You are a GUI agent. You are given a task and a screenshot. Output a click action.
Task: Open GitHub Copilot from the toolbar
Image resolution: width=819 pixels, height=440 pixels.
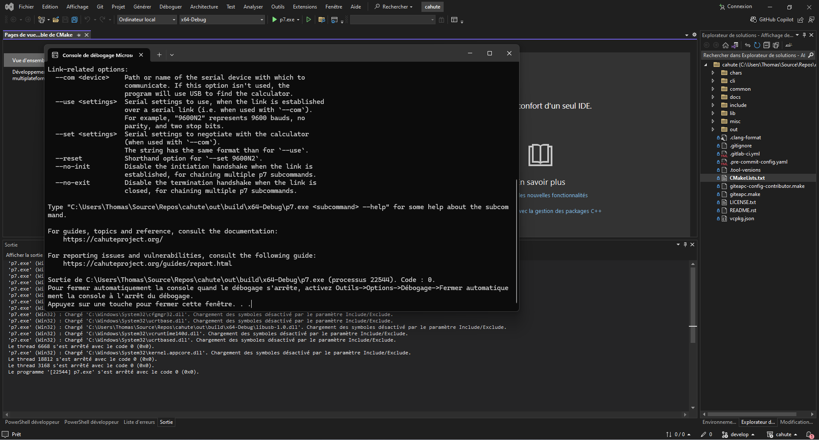[772, 20]
